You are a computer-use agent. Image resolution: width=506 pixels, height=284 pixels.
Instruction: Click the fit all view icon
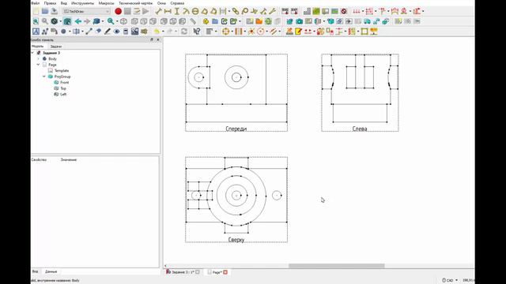(x=36, y=21)
